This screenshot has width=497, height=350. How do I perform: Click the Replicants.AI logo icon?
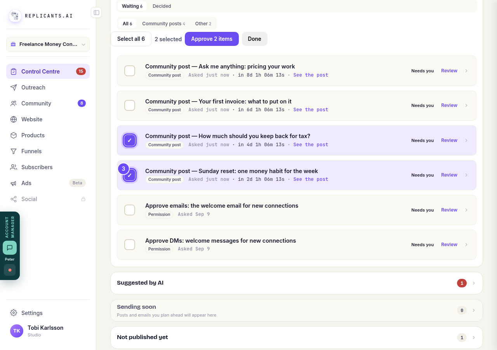15,16
